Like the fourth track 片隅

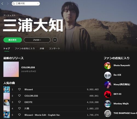point(19,108)
